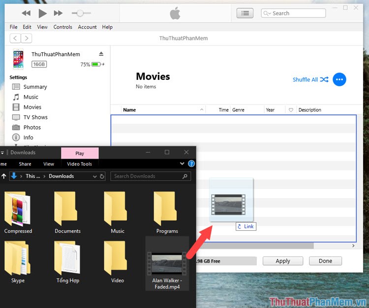The image size is (369, 308).
Task: Select the Music folder in Downloads
Action: pyautogui.click(x=118, y=212)
